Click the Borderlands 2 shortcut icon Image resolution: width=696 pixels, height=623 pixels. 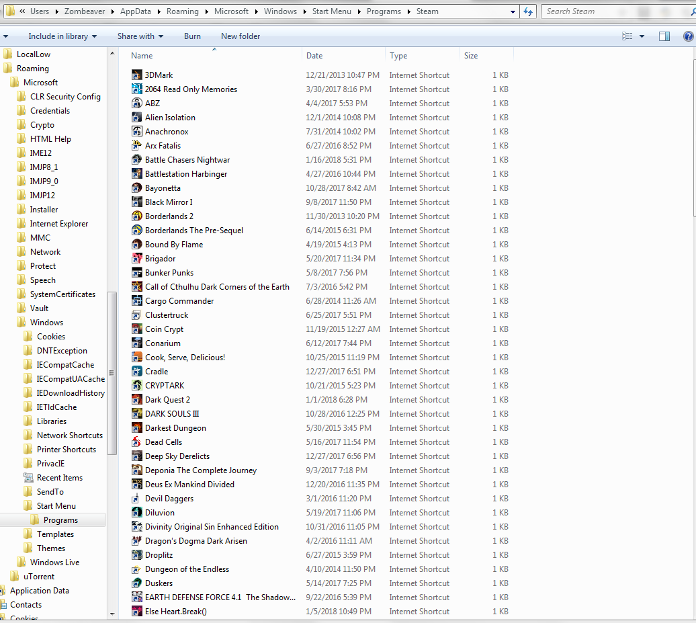(137, 216)
